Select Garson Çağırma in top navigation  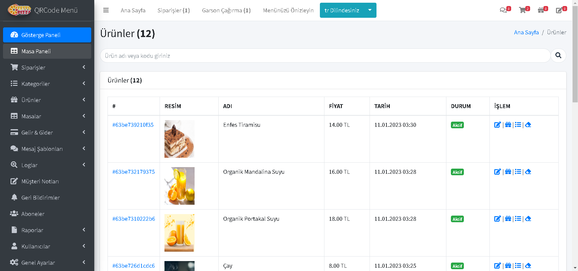226,10
